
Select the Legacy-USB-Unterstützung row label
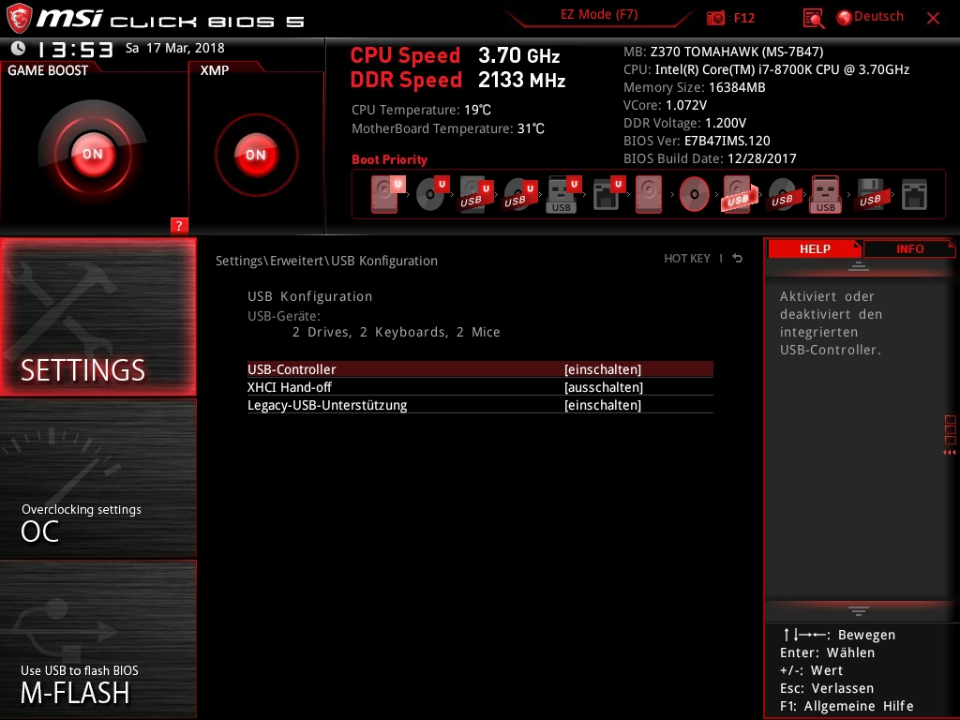327,405
